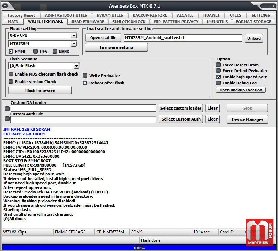This screenshot has height=251, width=278.
Task: Click the Custom DA Loader path field
Action: click(83, 108)
